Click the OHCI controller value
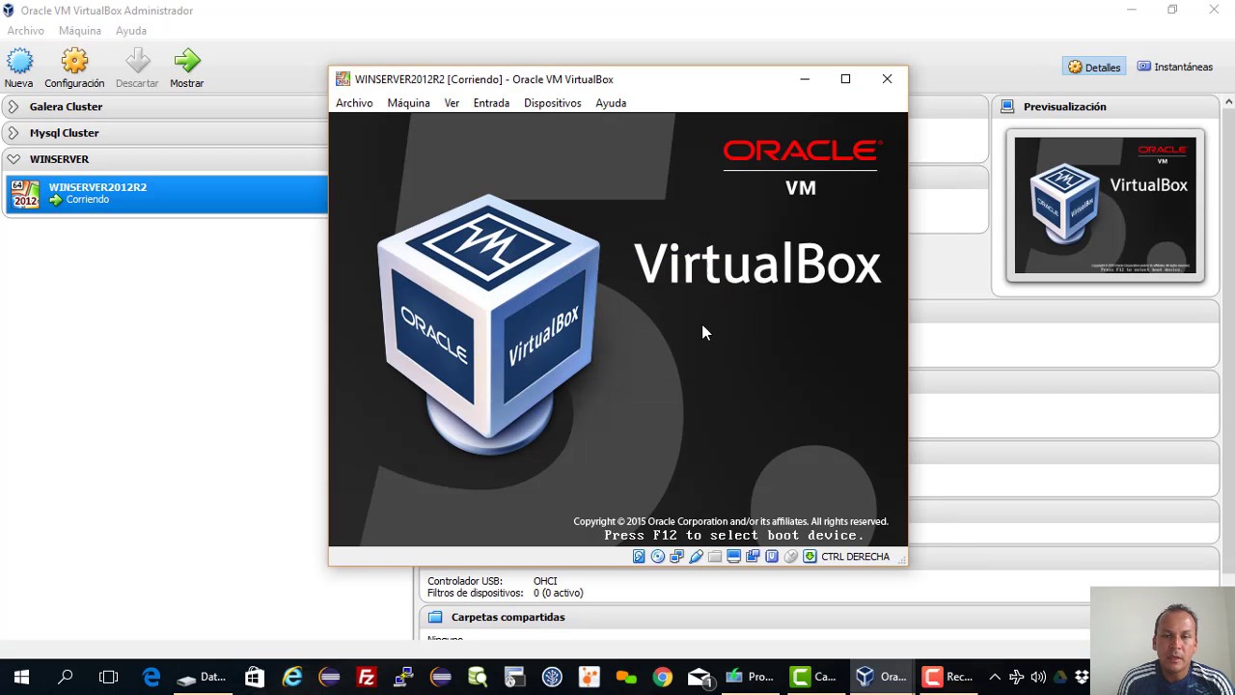Image resolution: width=1235 pixels, height=695 pixels. click(545, 581)
